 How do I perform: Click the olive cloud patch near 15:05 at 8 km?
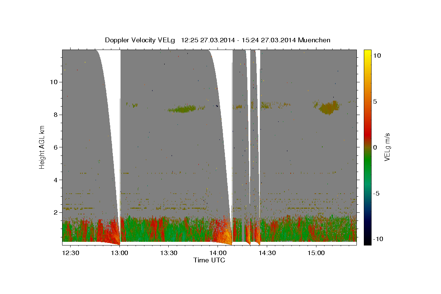click(x=328, y=108)
